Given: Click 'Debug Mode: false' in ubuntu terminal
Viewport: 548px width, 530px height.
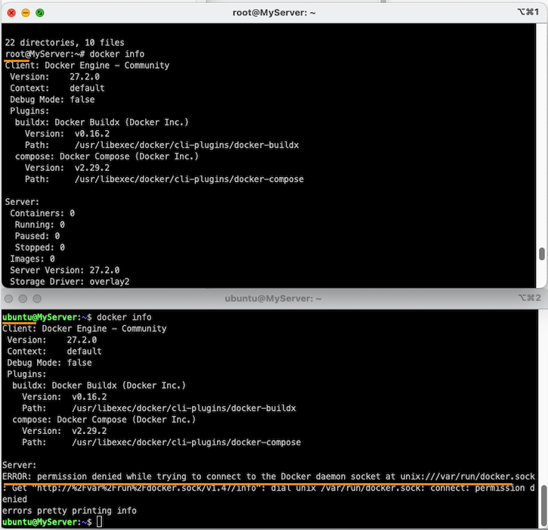Looking at the screenshot, I should pos(49,363).
